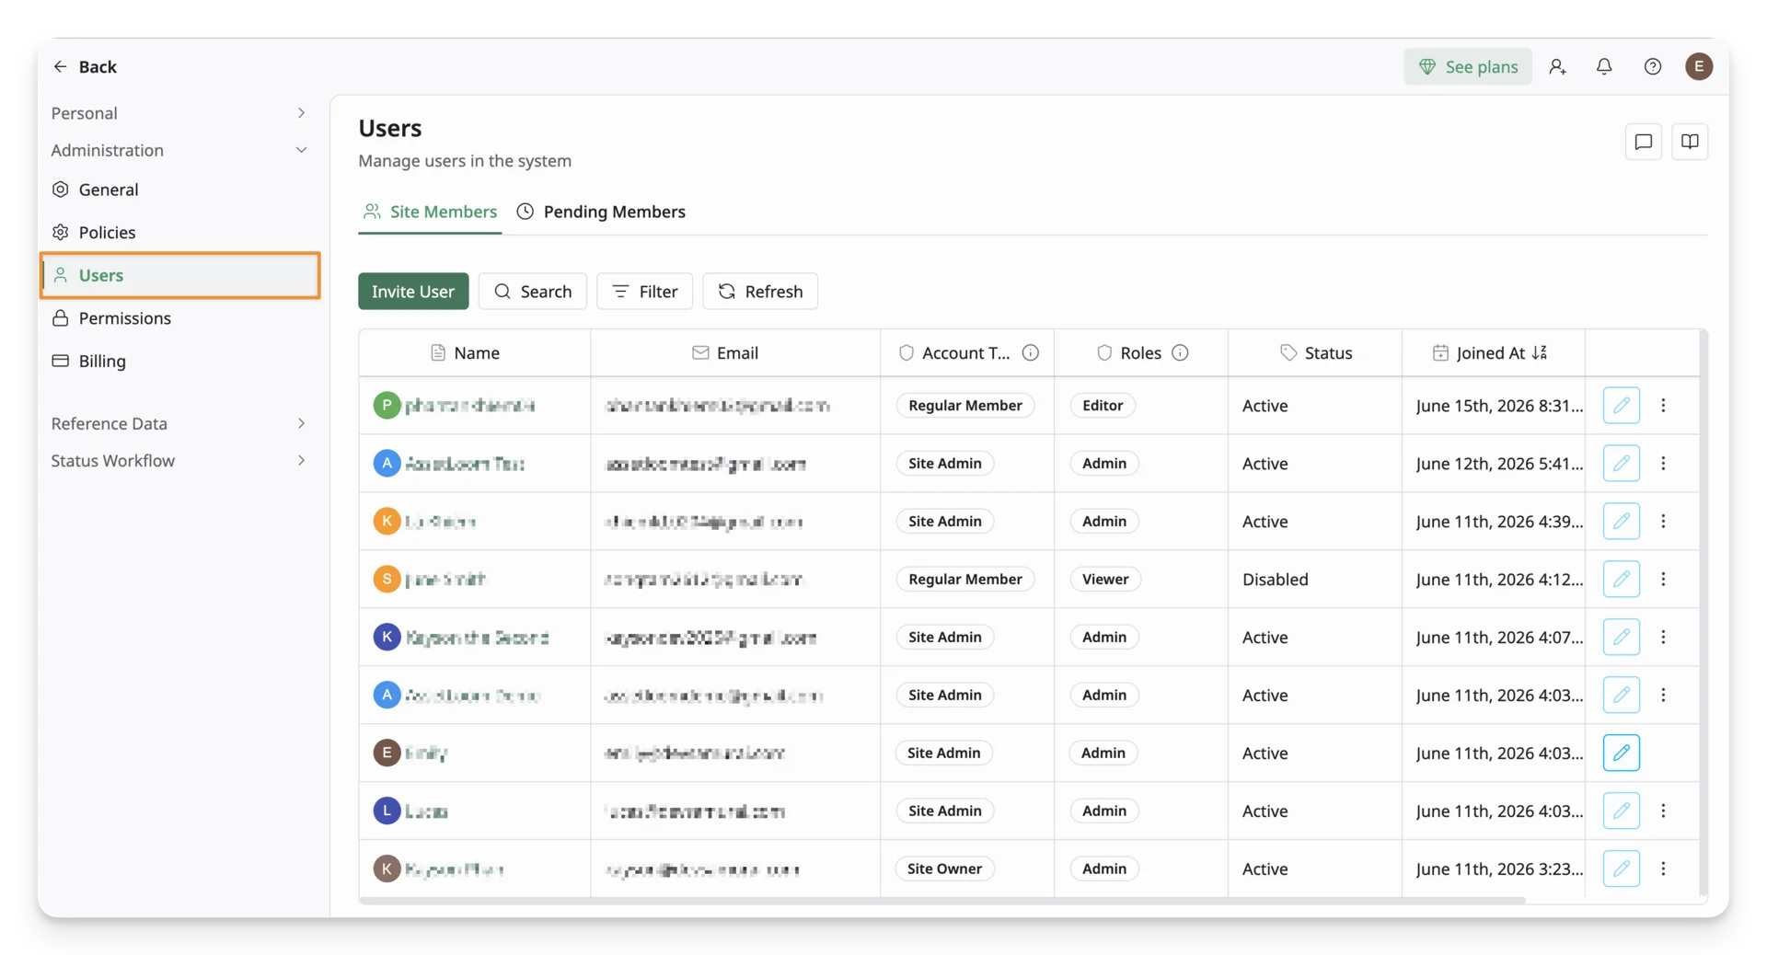Click the Refresh button

[x=760, y=291]
